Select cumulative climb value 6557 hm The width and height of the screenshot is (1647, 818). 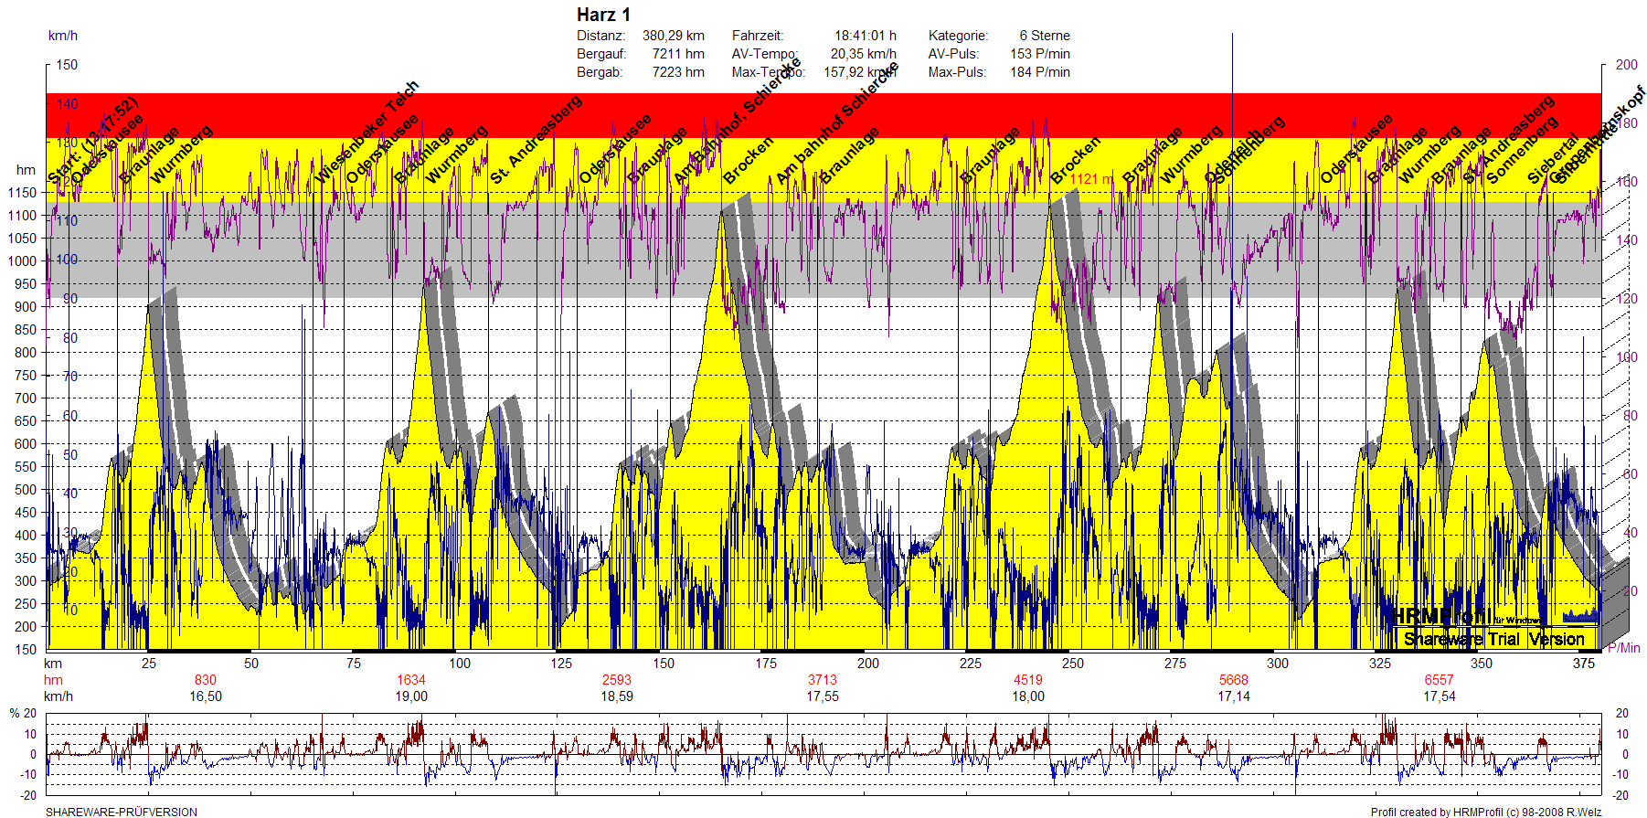[1439, 680]
